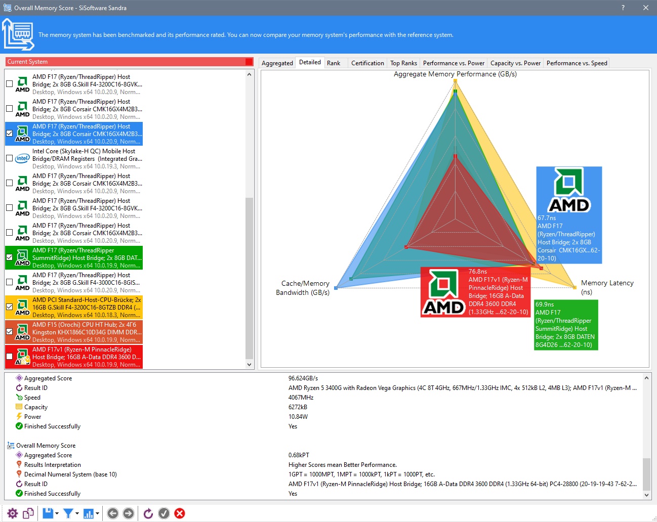Click the Overall Memory Score section icon
The width and height of the screenshot is (657, 522).
(x=11, y=446)
